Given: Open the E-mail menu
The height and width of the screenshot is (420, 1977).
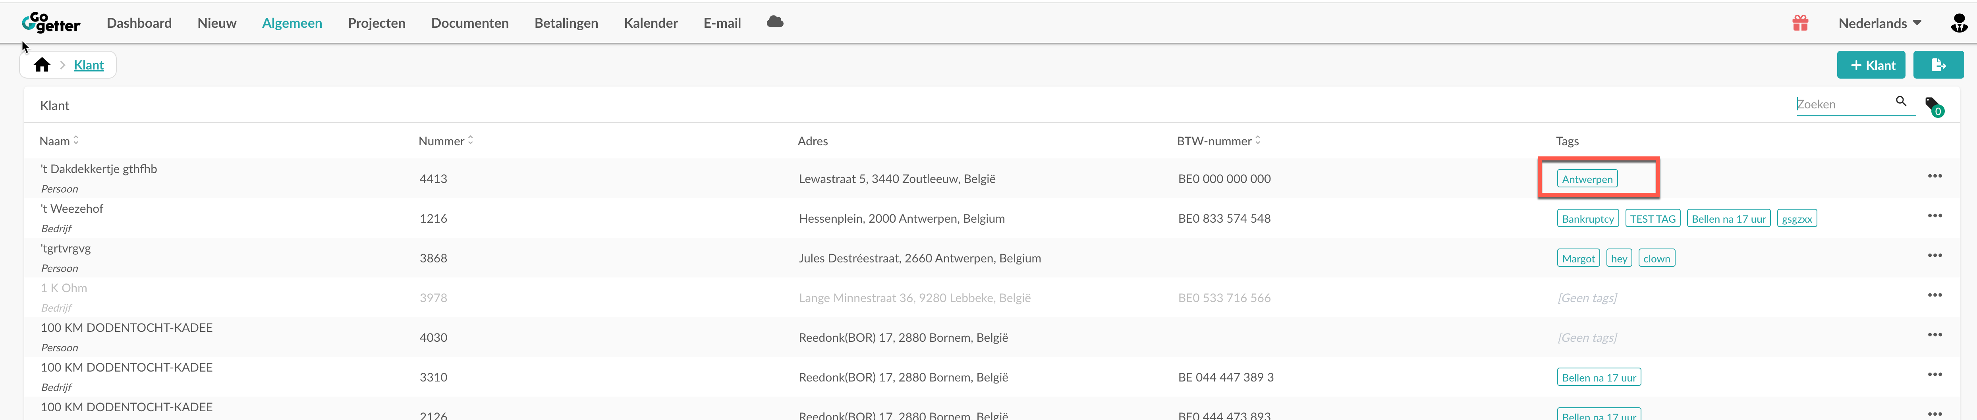Looking at the screenshot, I should [x=722, y=23].
